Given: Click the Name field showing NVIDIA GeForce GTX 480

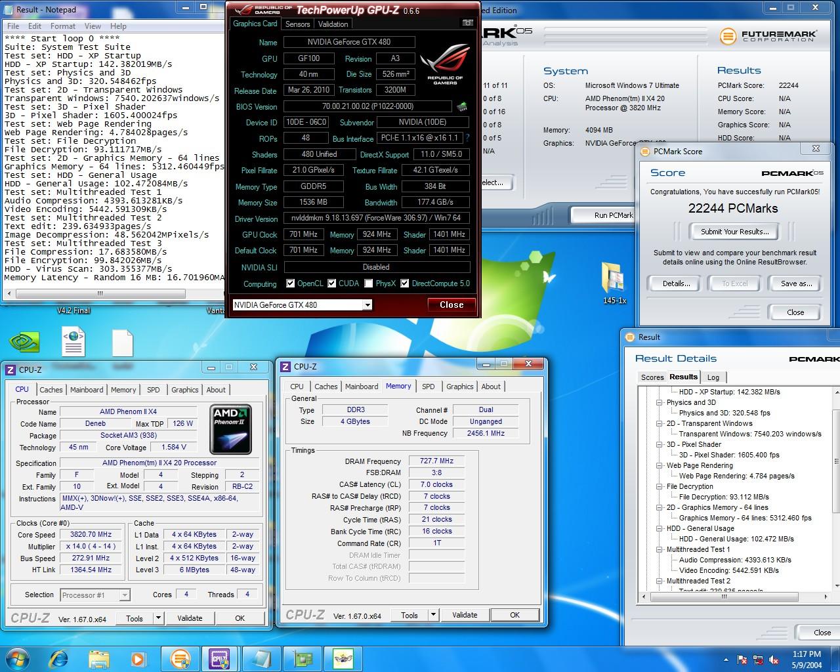Looking at the screenshot, I should pyautogui.click(x=349, y=42).
